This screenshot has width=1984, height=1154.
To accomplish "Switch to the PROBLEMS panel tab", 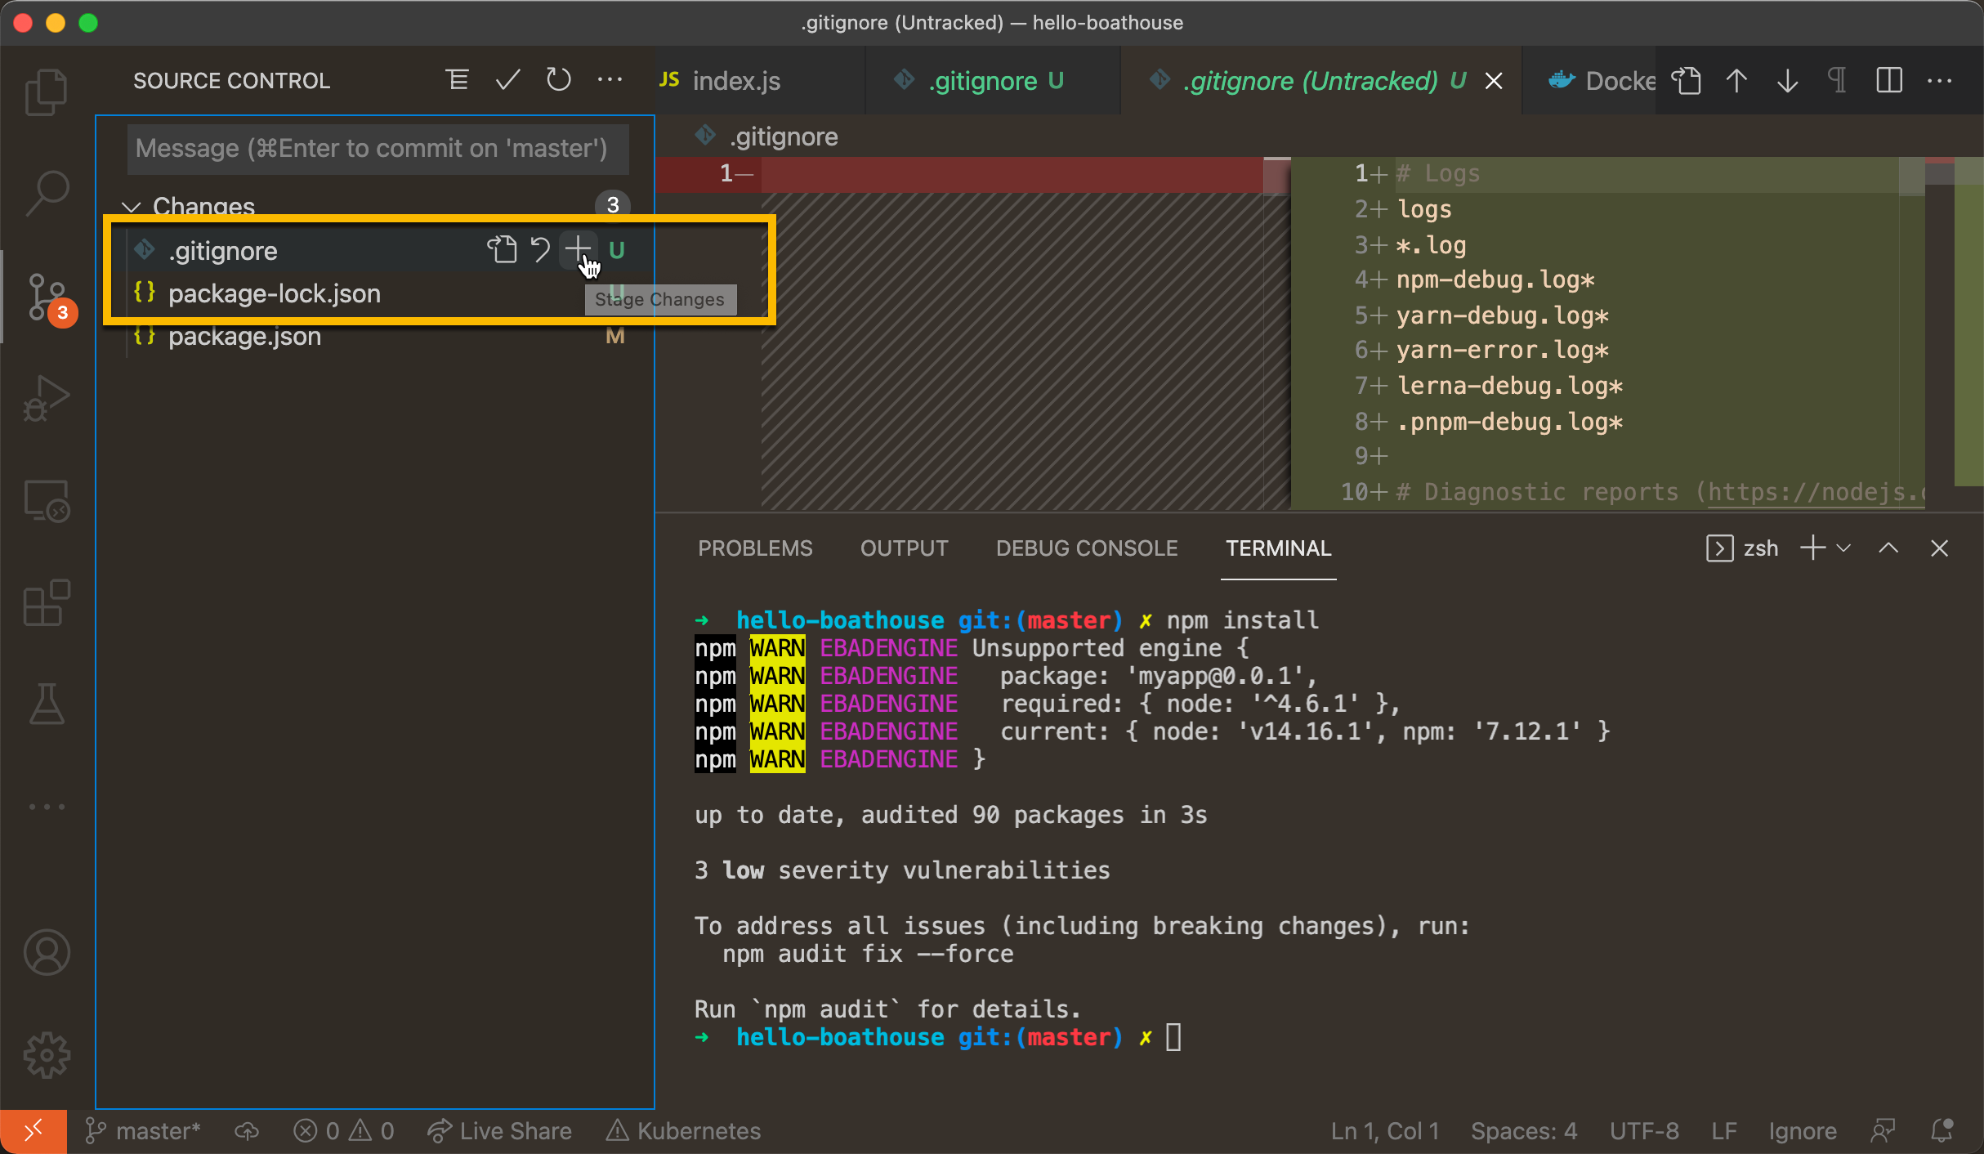I will pyautogui.click(x=754, y=548).
